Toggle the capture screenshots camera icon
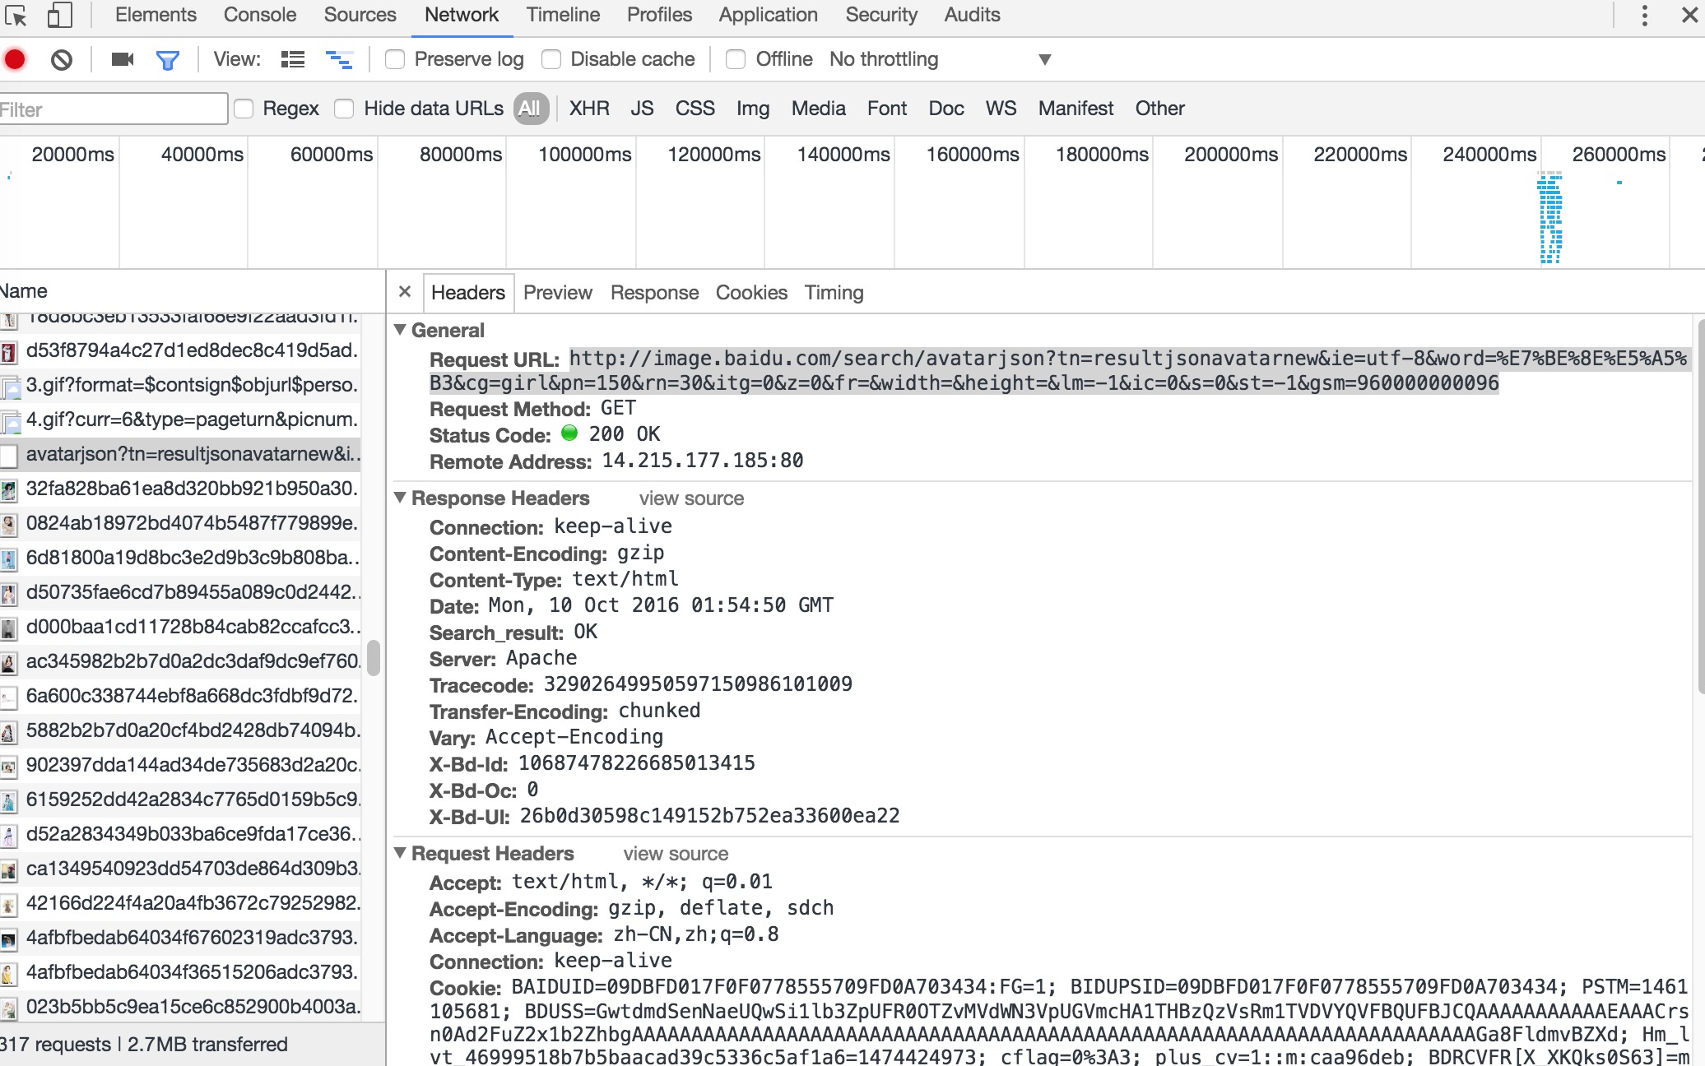Image resolution: width=1705 pixels, height=1066 pixels. pos(123,59)
